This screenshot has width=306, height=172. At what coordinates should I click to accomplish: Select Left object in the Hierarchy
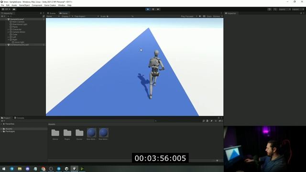14,37
